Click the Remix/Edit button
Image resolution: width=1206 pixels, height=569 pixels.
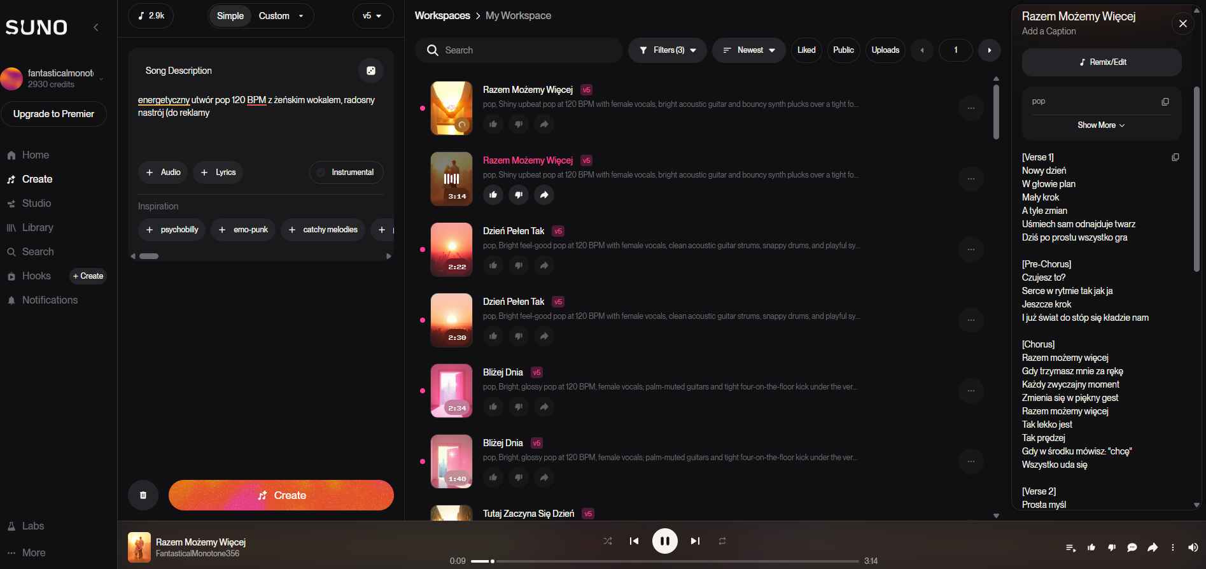(x=1102, y=62)
